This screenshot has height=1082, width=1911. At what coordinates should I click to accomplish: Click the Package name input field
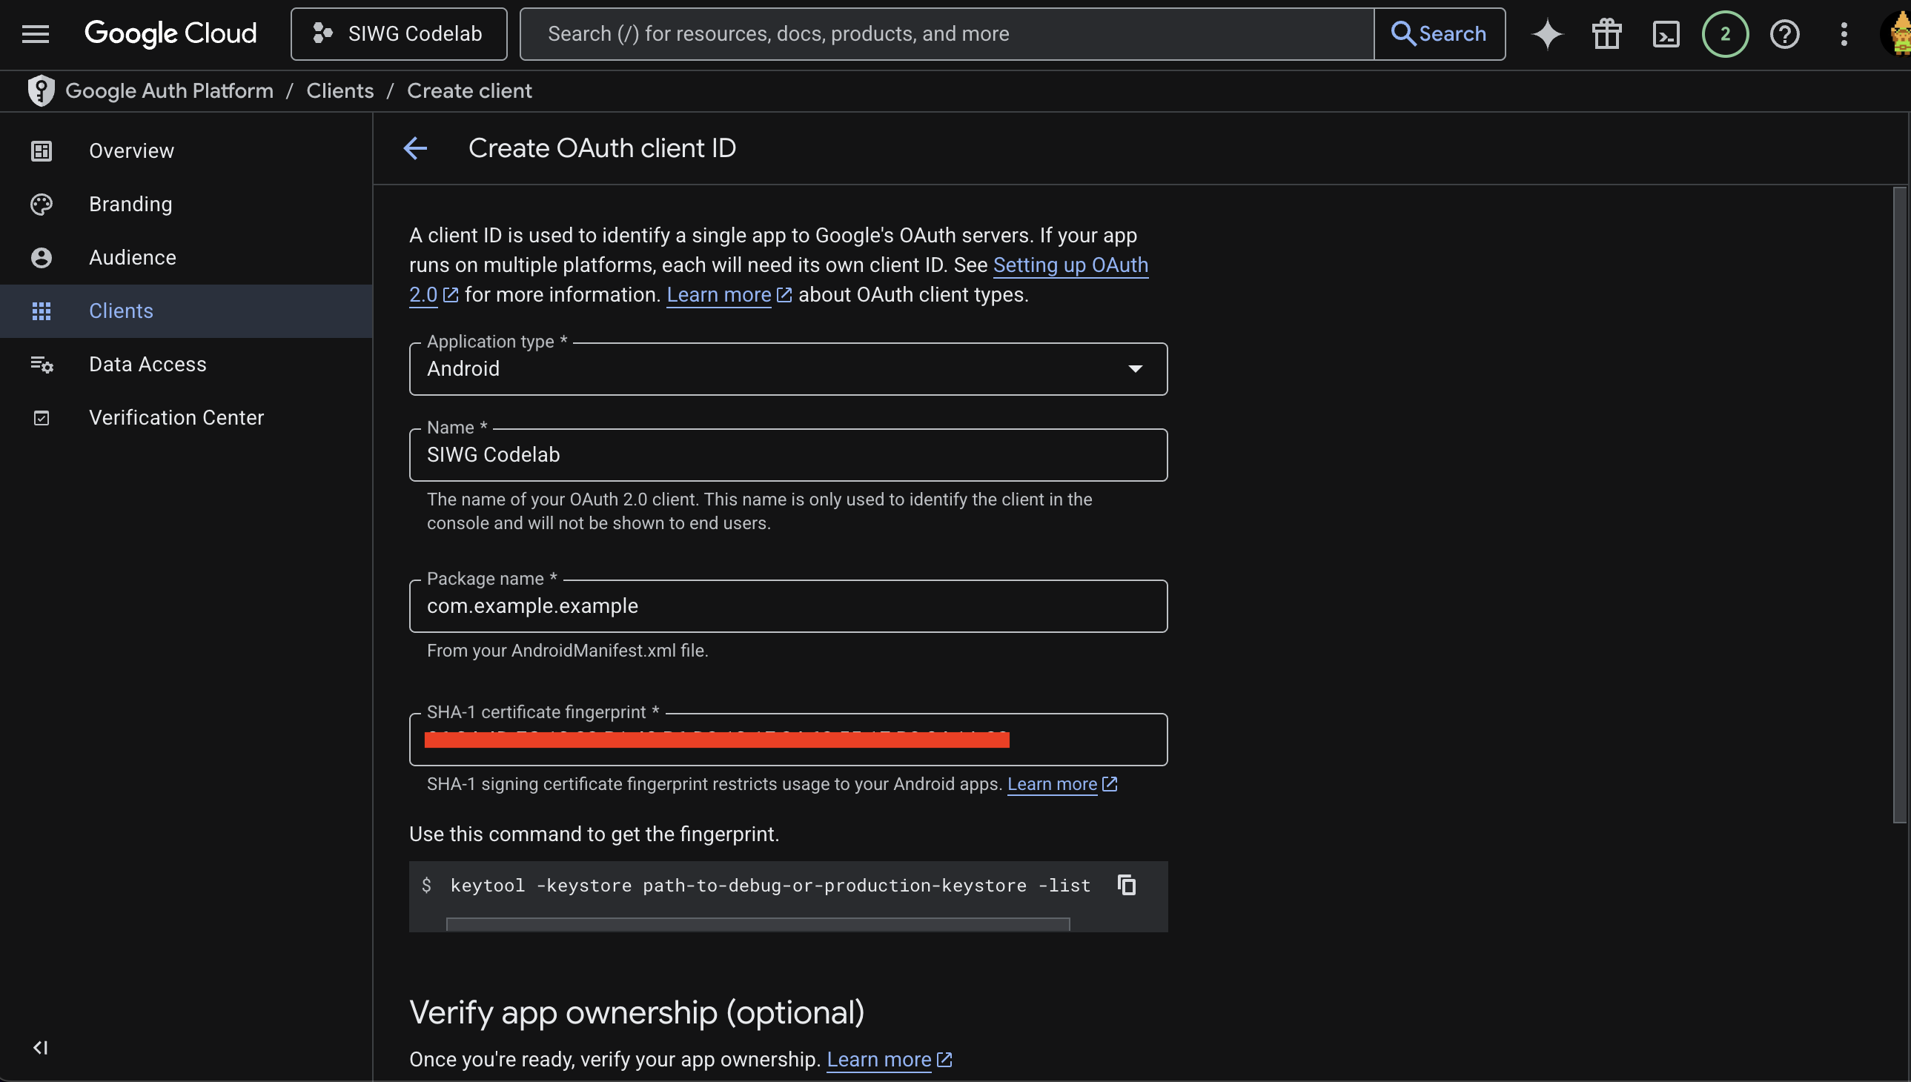[x=787, y=605]
